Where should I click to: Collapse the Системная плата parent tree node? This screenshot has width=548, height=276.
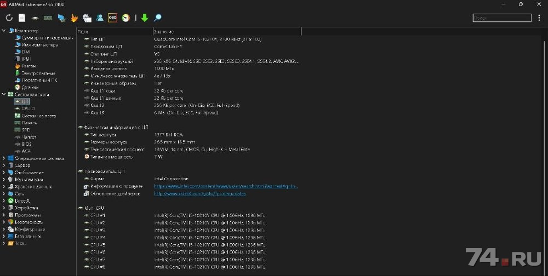tap(3, 94)
